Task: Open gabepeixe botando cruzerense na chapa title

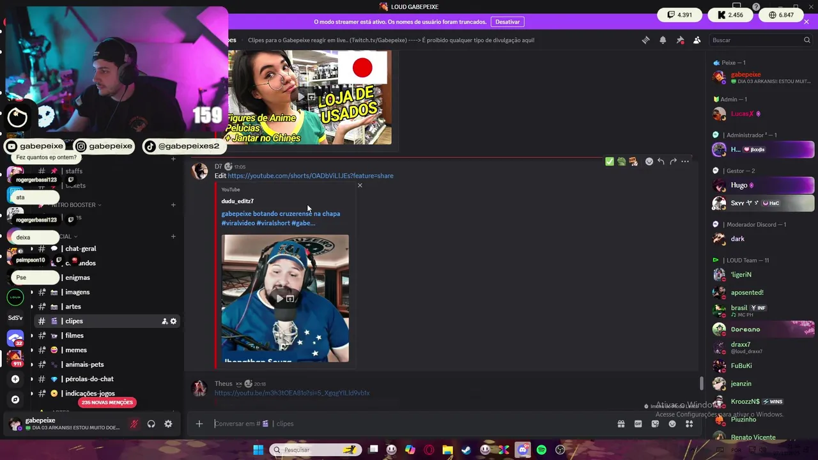Action: pyautogui.click(x=281, y=218)
